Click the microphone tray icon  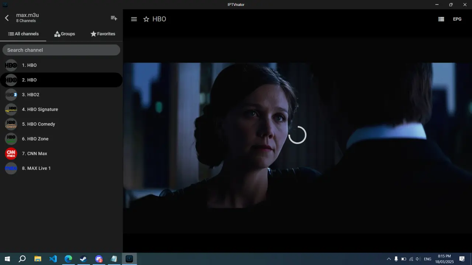click(x=396, y=259)
